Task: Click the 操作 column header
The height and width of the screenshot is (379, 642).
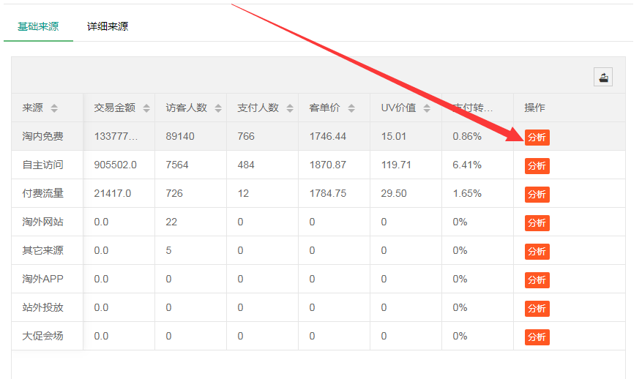Action: (x=570, y=108)
